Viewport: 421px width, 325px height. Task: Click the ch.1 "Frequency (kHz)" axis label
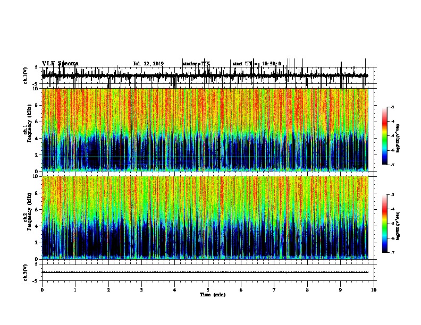click(29, 124)
